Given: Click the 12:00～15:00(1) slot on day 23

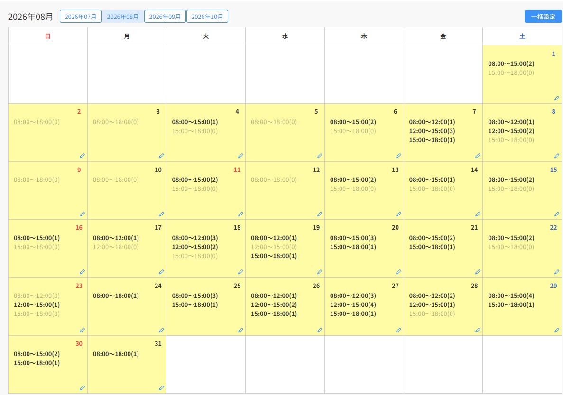Looking at the screenshot, I should (37, 305).
